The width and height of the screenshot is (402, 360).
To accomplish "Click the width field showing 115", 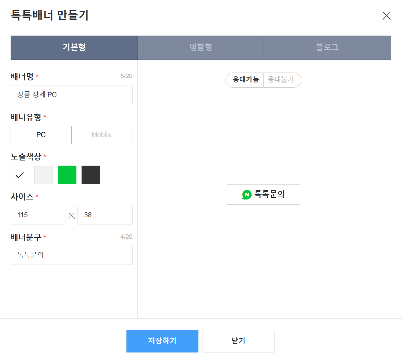I will pyautogui.click(x=38, y=215).
